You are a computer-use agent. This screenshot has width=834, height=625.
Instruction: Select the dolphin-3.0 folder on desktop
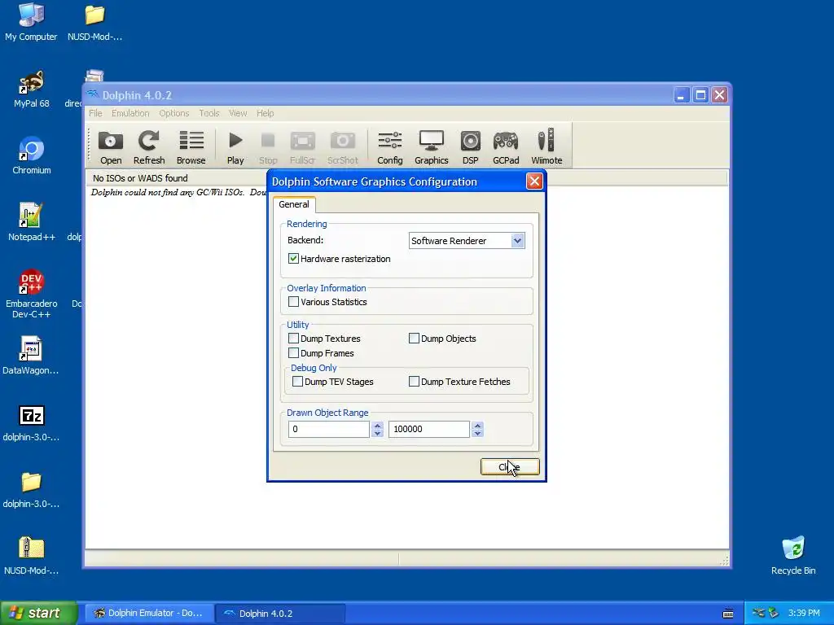click(32, 489)
